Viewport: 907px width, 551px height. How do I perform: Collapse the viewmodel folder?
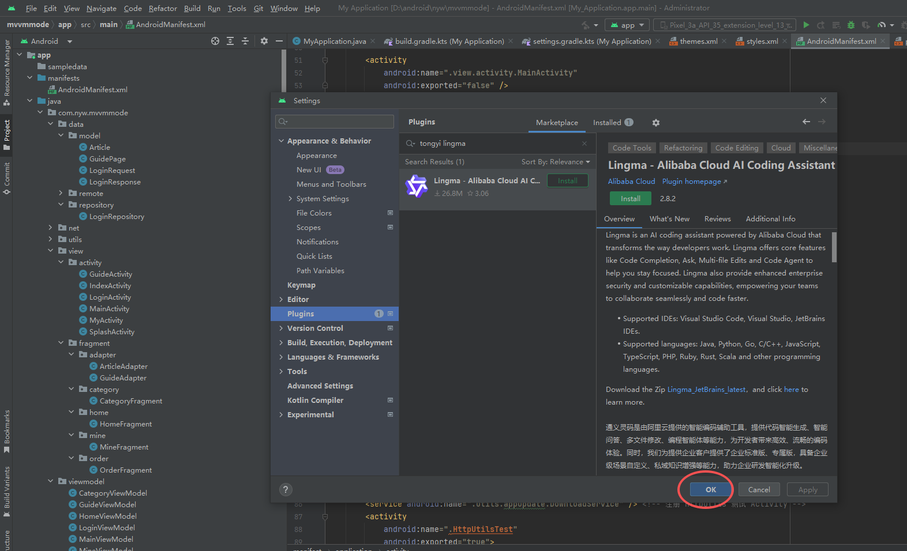click(50, 481)
